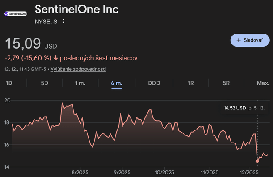273x177 pixels.
Task: Open the three-dot more options menu
Action: (x=64, y=21)
